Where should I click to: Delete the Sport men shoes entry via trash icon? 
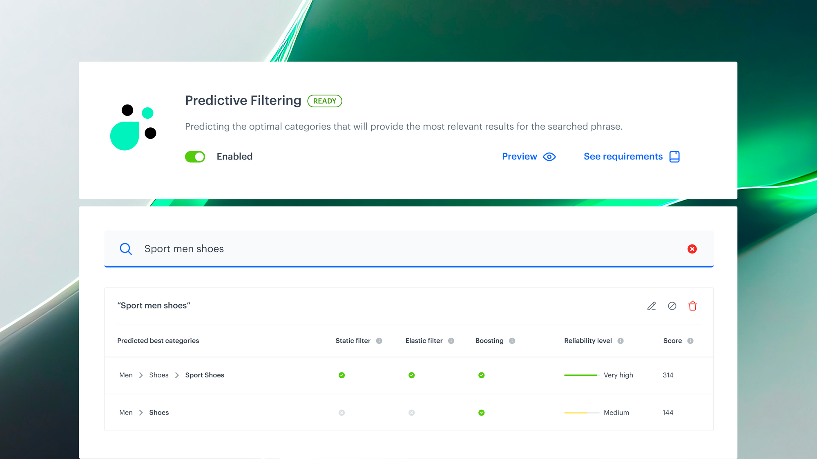click(x=692, y=306)
